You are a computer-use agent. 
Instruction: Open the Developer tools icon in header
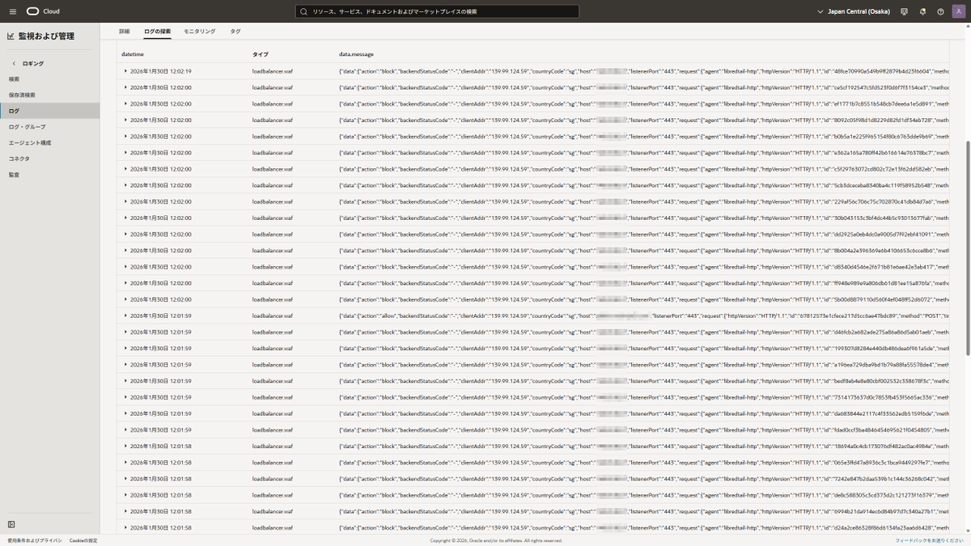coord(904,11)
